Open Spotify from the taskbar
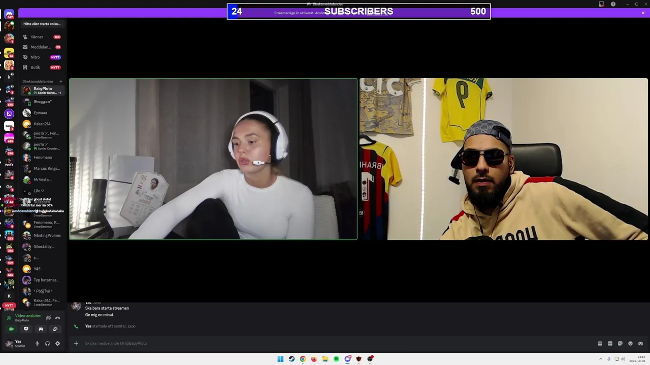The width and height of the screenshot is (650, 365). click(336, 359)
